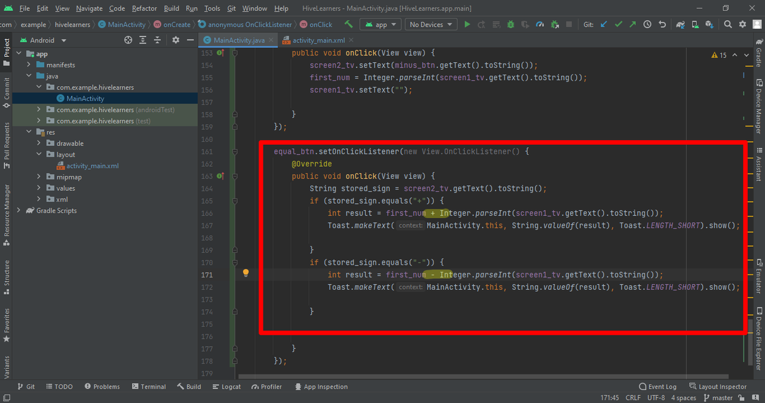Collapse the app module tree node
Viewport: 765px width, 403px height.
pyautogui.click(x=19, y=54)
